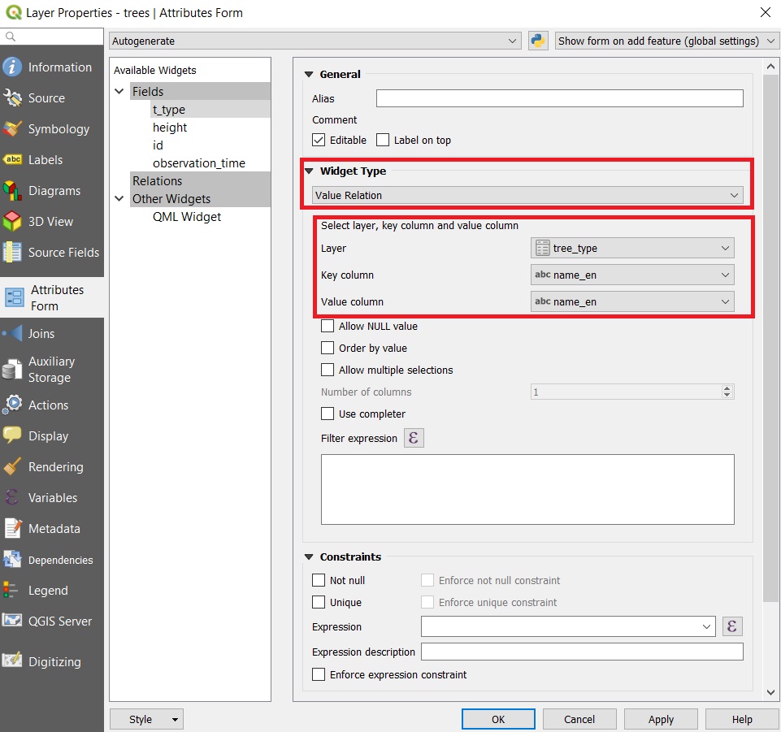Image resolution: width=781 pixels, height=732 pixels.
Task: Open the Diagrams settings page
Action: pos(52,191)
